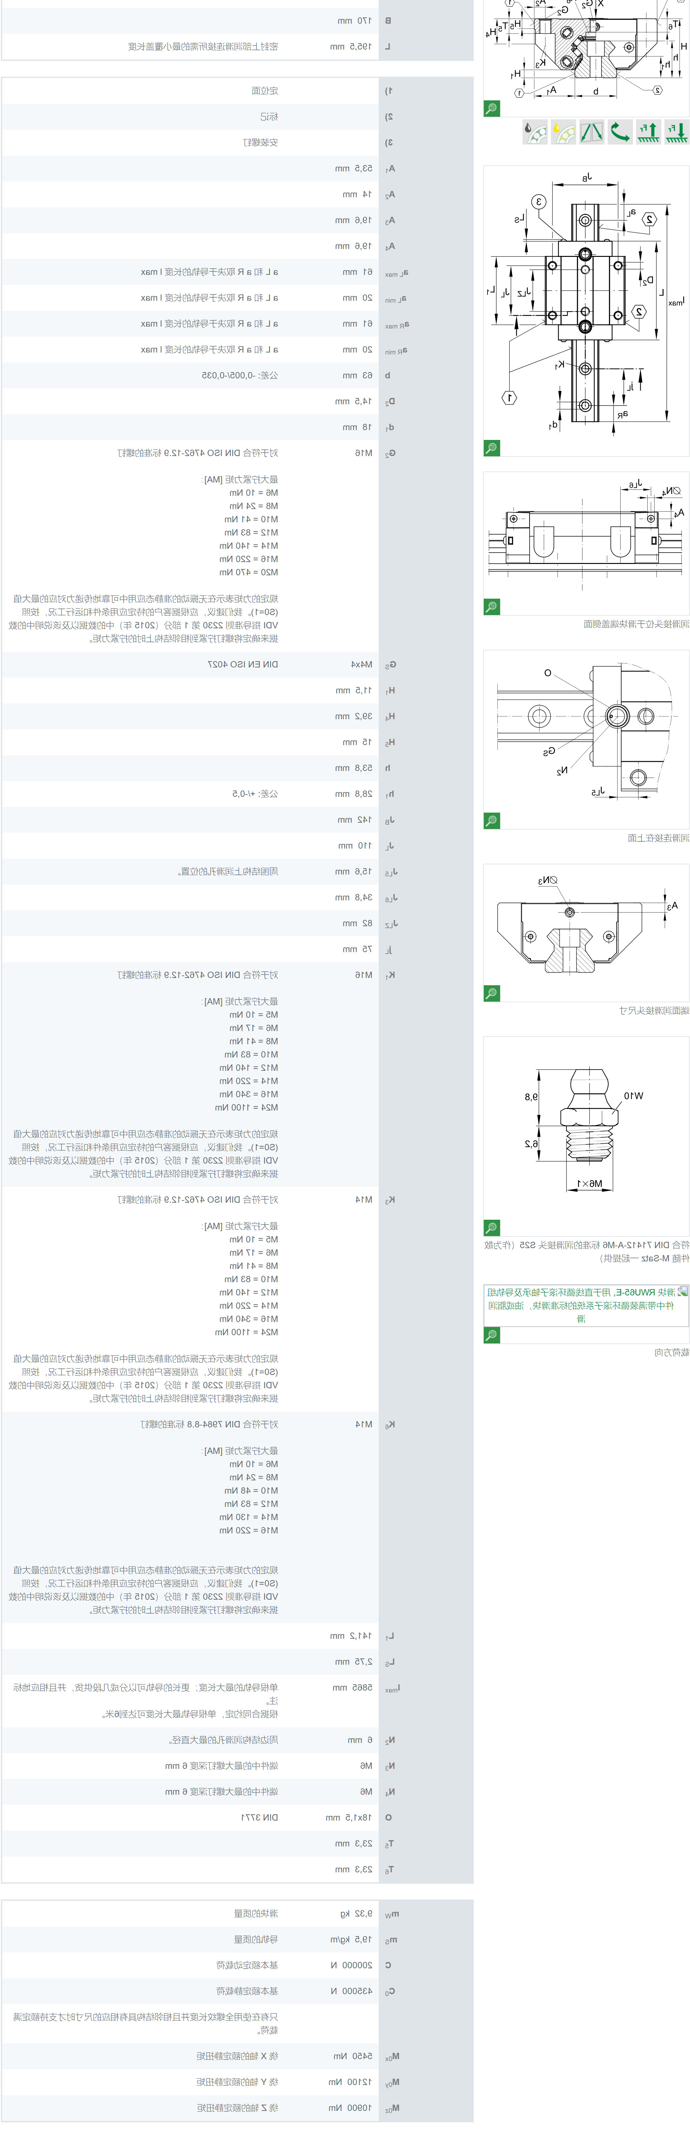Click the M4x4 thread value
This screenshot has width=690, height=2139.
(362, 664)
